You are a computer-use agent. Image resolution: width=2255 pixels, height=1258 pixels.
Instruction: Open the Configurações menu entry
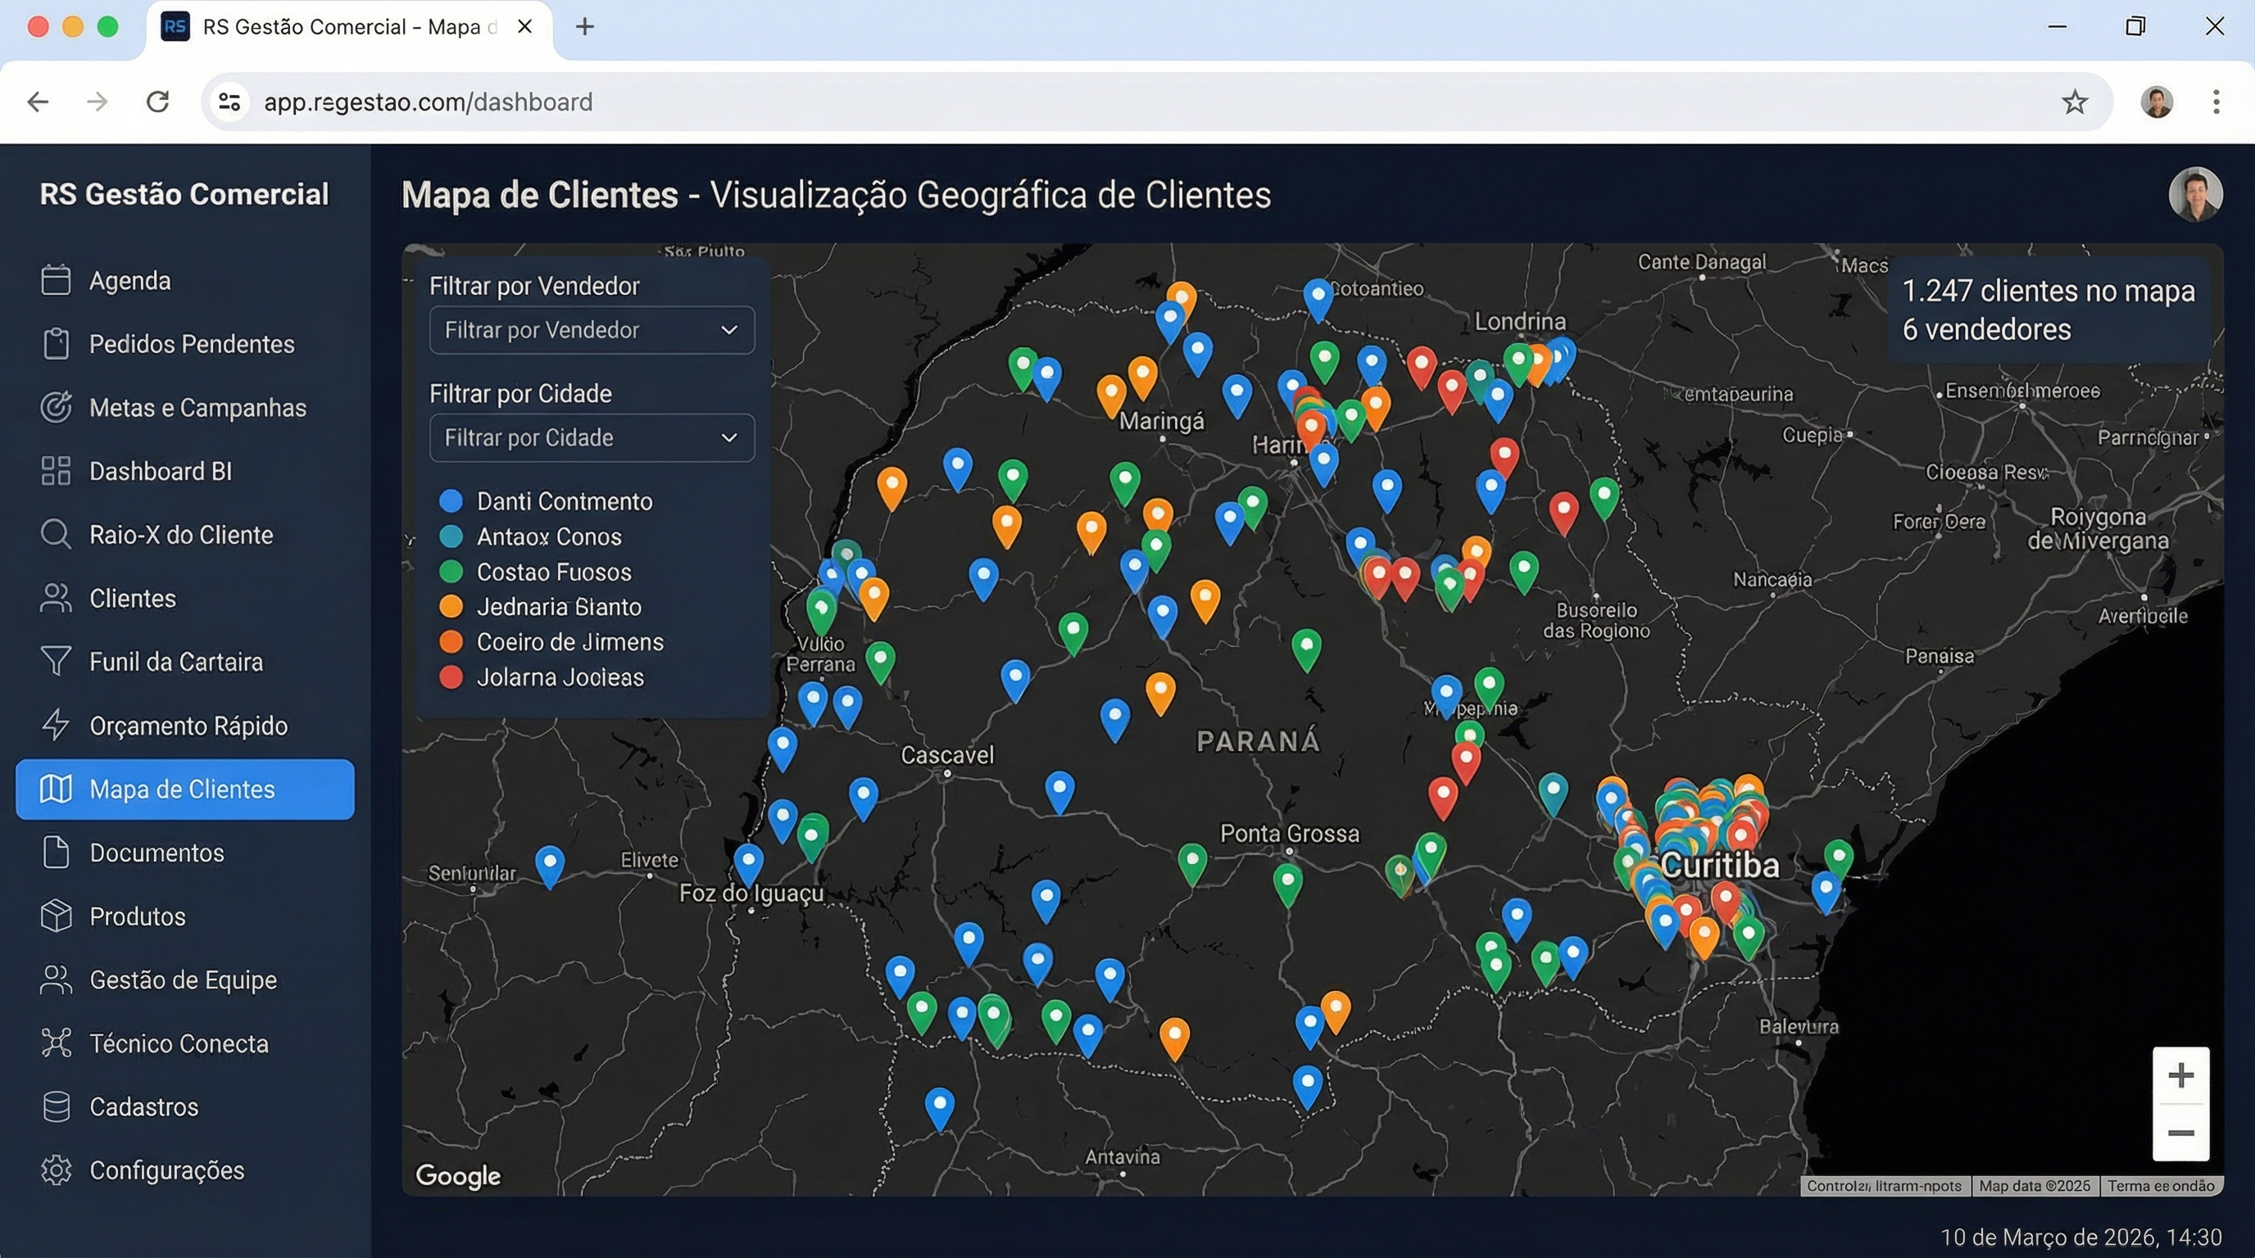(x=166, y=1170)
